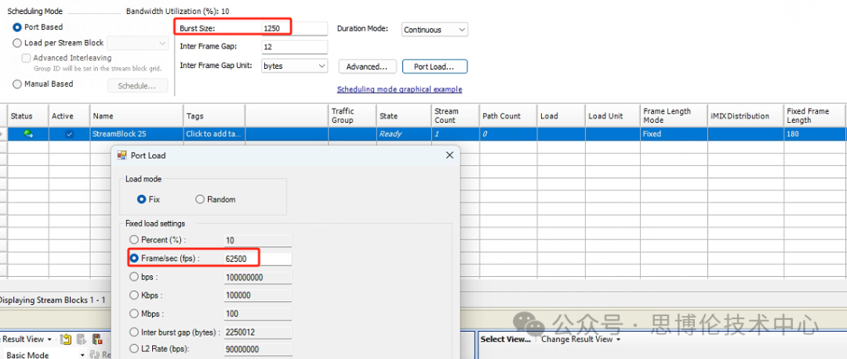
Task: Open the Duration Mode dropdown
Action: coord(460,30)
